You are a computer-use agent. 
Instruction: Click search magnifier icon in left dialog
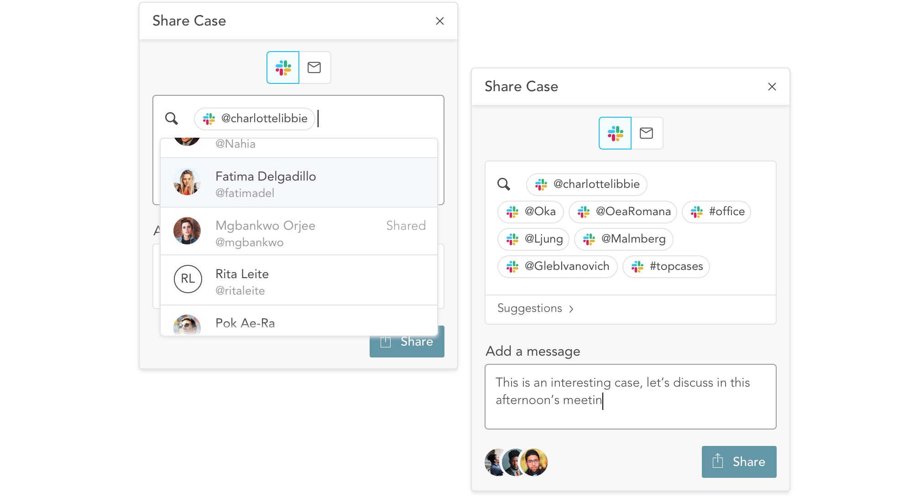point(172,119)
